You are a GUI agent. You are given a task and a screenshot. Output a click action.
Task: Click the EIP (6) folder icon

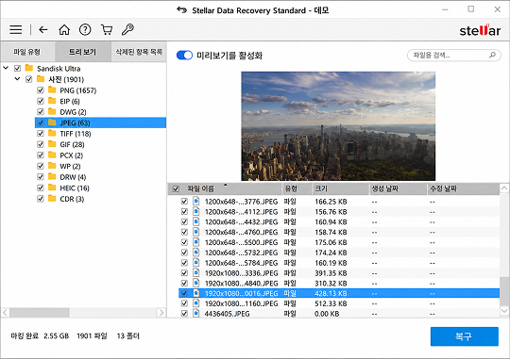(x=52, y=101)
